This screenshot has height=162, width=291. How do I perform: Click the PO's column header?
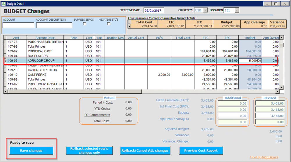click(159, 38)
